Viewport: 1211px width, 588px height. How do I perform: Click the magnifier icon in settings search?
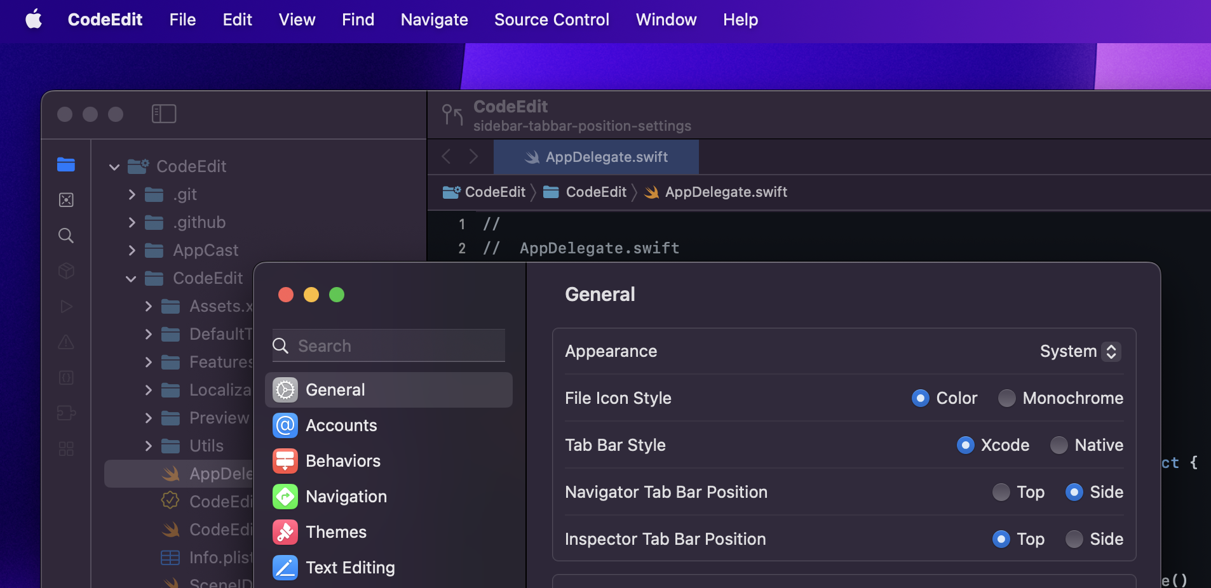pyautogui.click(x=280, y=345)
